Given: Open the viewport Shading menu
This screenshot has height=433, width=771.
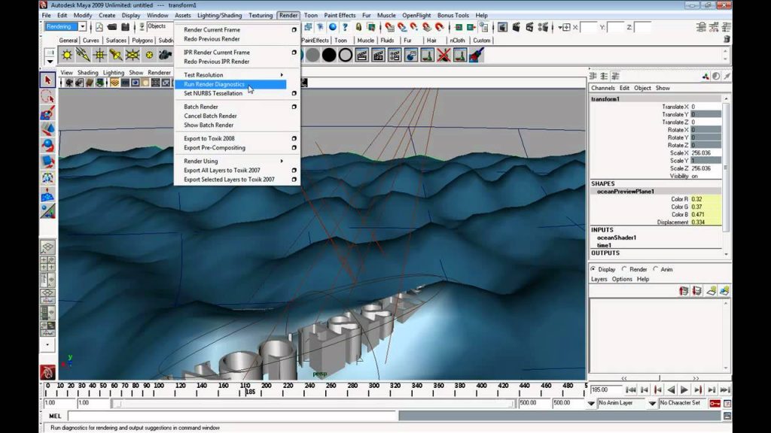Looking at the screenshot, I should tap(87, 72).
